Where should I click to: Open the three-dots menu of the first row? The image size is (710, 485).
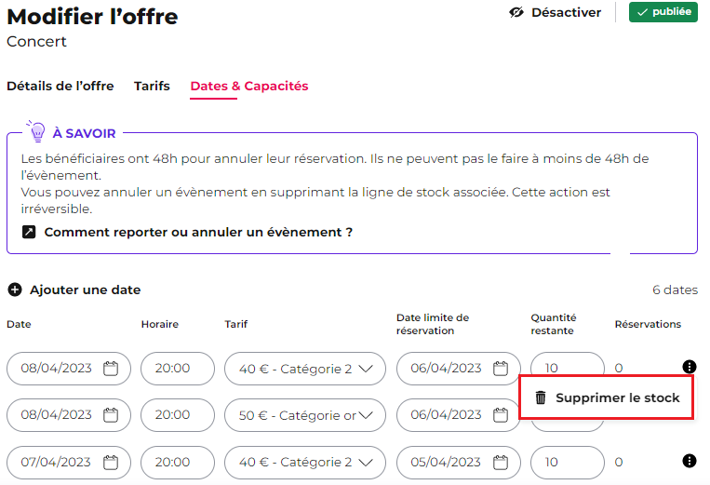(690, 367)
